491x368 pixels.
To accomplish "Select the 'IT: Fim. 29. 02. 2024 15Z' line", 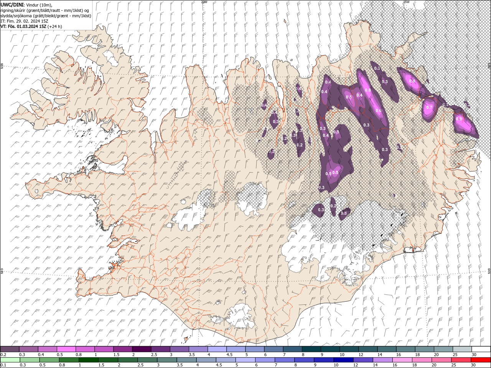I will coord(24,21).
